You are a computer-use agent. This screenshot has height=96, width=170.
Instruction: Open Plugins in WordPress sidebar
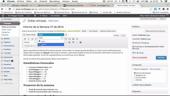pos(7,61)
